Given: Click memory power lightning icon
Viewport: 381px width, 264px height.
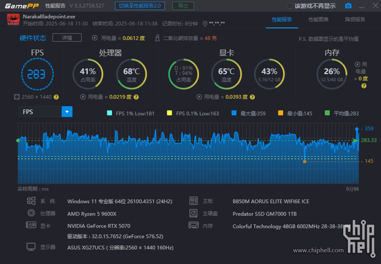Looking at the screenshot, I should 357,64.
